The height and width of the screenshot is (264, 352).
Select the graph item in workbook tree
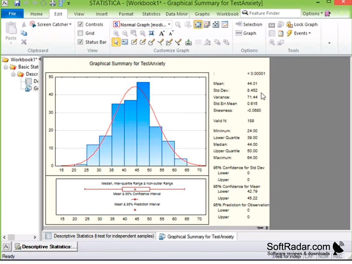[32, 88]
